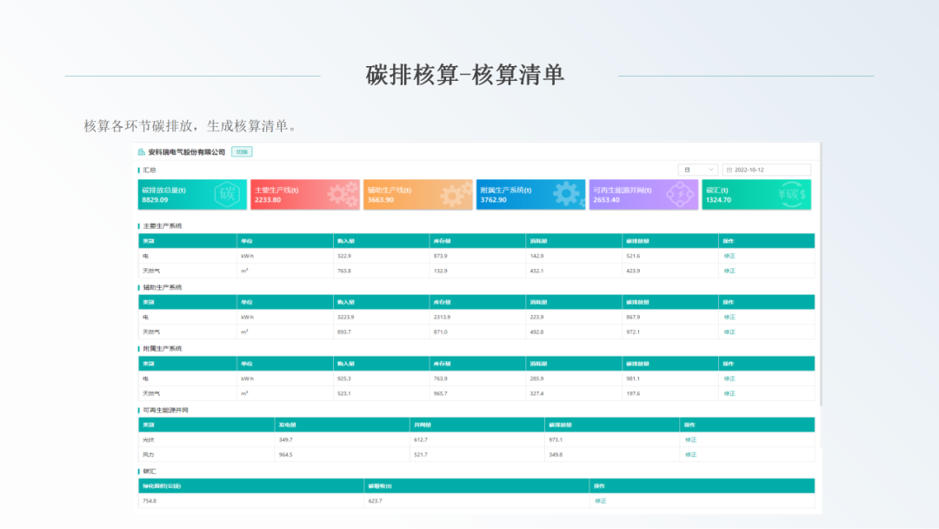Viewport: 939px width, 529px height.
Task: Click the 964.5 cell
Action: click(x=286, y=455)
